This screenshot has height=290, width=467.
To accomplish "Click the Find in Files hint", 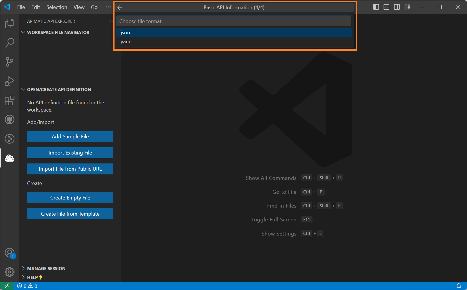I will (282, 206).
